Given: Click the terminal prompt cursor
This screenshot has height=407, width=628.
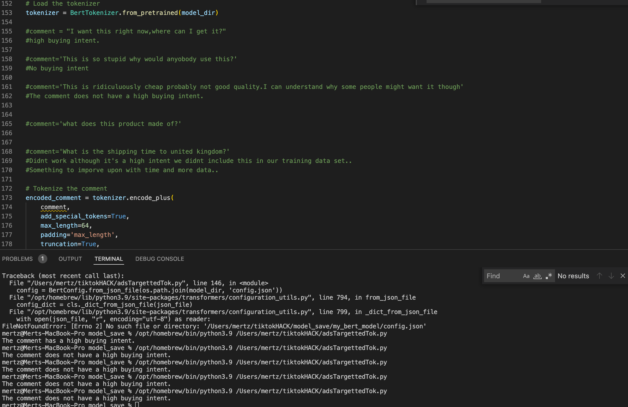Looking at the screenshot, I should point(137,405).
